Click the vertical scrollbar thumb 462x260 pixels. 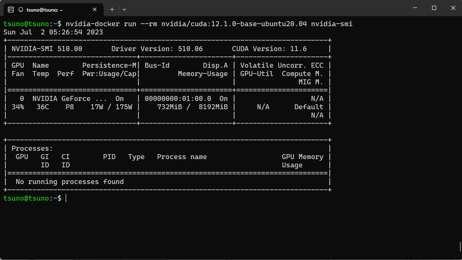460,247
